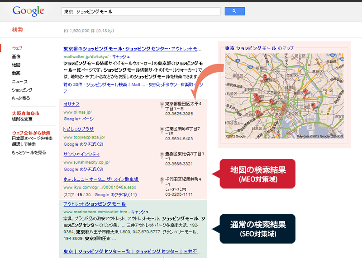Click red pin D on the Tokyo map
This screenshot has width=362, height=258.
click(x=271, y=102)
